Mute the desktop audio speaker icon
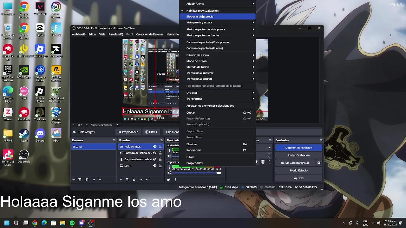Screen dimensions: 406x228 tap(169, 156)
